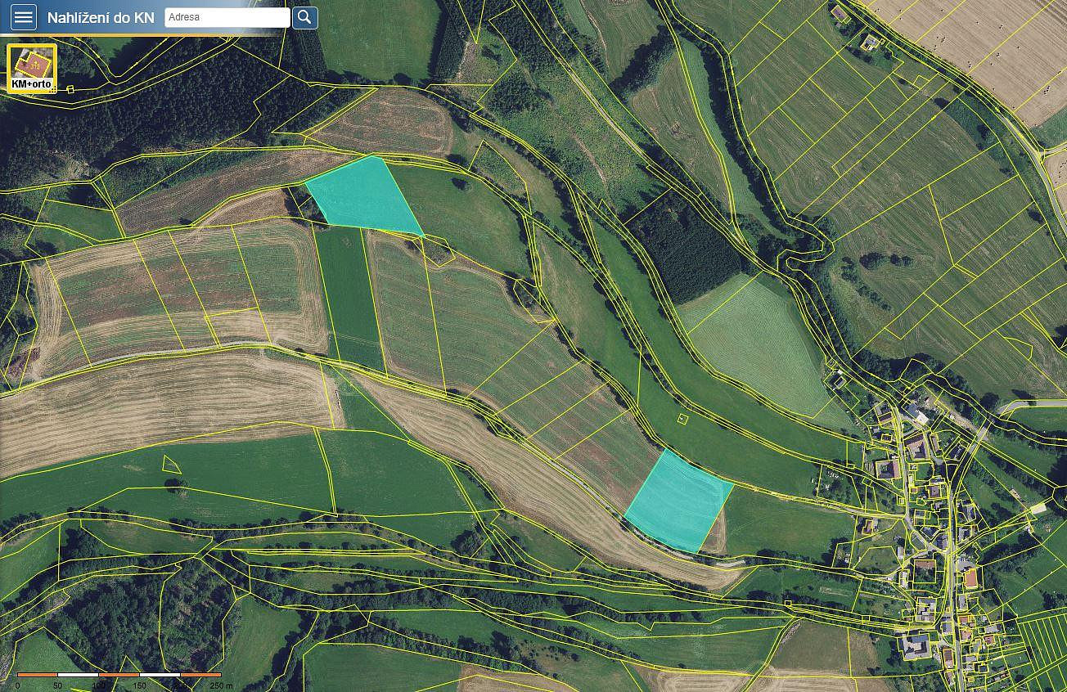Click the magnifier search button
The image size is (1067, 692).
pos(305,17)
